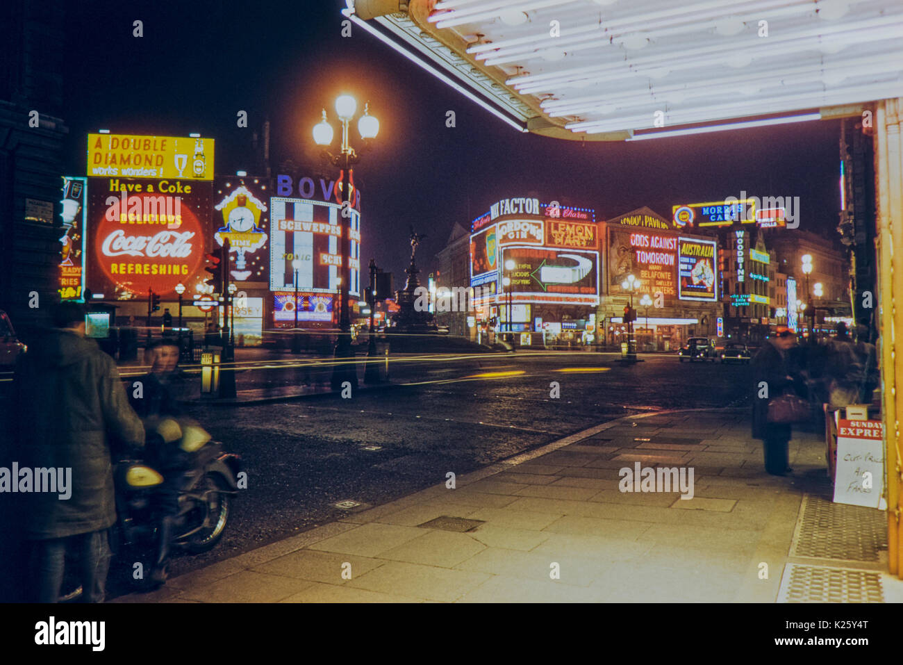Click the "LEMON HART" sign
The image size is (903, 665).
click(x=571, y=235)
